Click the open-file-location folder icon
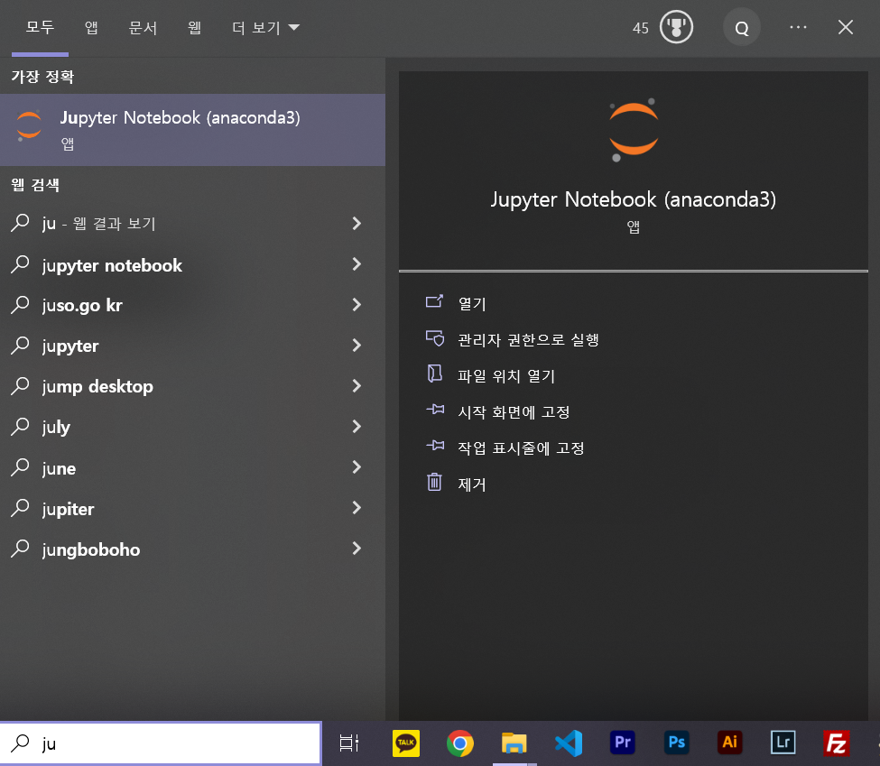The height and width of the screenshot is (766, 880). pos(434,374)
